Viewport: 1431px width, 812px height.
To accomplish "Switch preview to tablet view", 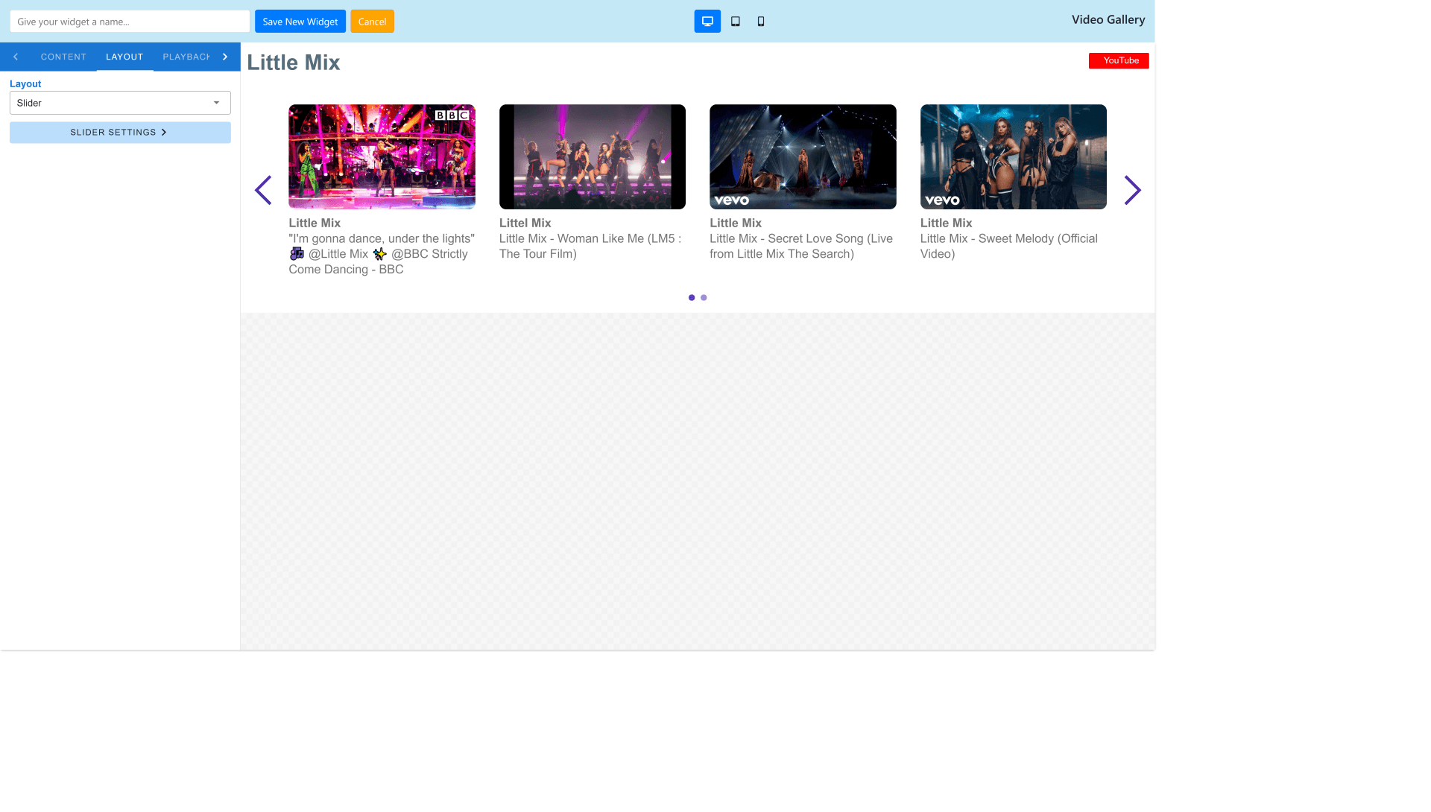I will [734, 21].
